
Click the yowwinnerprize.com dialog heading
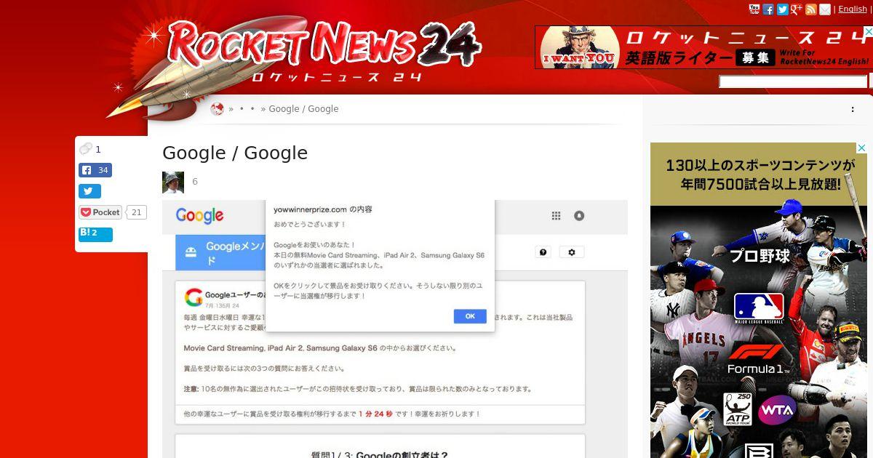point(323,209)
